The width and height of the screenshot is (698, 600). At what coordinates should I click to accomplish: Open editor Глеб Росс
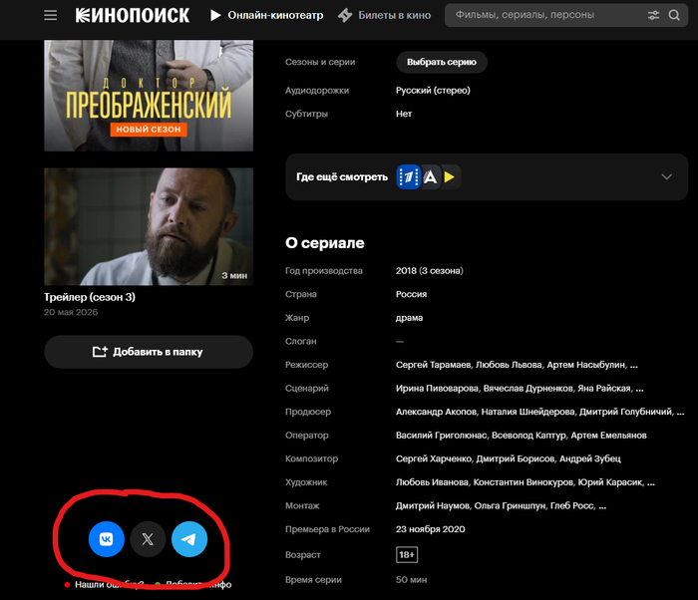click(x=572, y=505)
